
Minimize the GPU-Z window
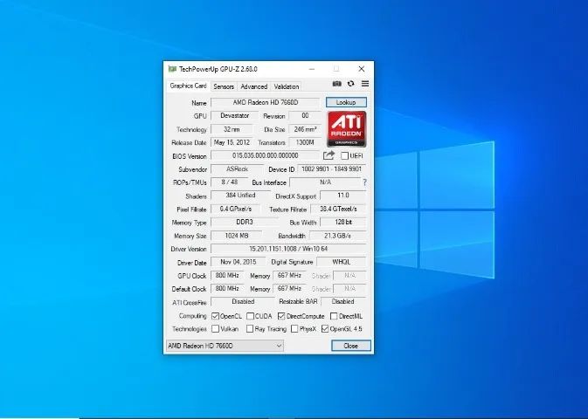click(312, 69)
